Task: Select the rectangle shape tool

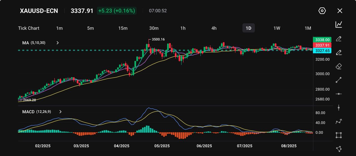Action: 338,135
